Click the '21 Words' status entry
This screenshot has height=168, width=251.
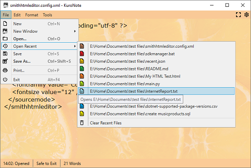point(72,163)
